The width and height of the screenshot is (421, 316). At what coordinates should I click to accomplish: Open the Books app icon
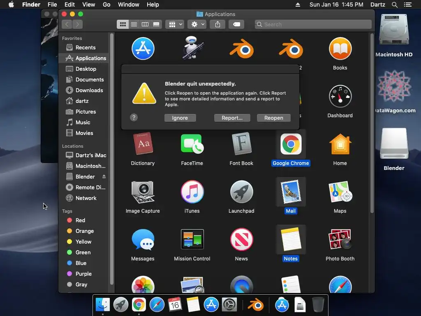340,49
